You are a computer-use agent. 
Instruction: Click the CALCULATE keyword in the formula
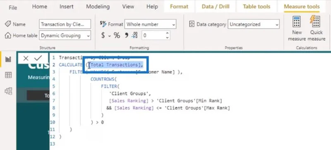[70, 65]
